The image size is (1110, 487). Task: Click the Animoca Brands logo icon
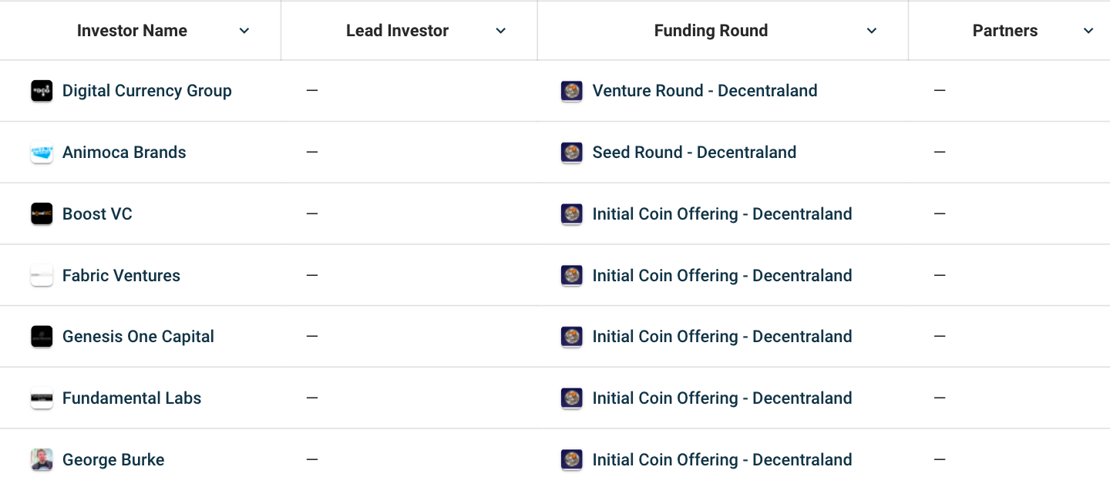click(x=42, y=153)
